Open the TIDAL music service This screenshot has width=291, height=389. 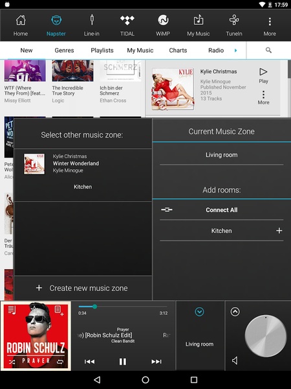click(x=127, y=25)
